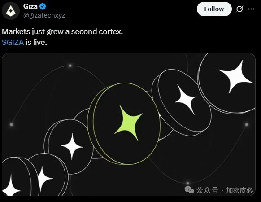261x202 pixels.
Task: Click the glowing dot near the image's right edge
Action: (247, 124)
